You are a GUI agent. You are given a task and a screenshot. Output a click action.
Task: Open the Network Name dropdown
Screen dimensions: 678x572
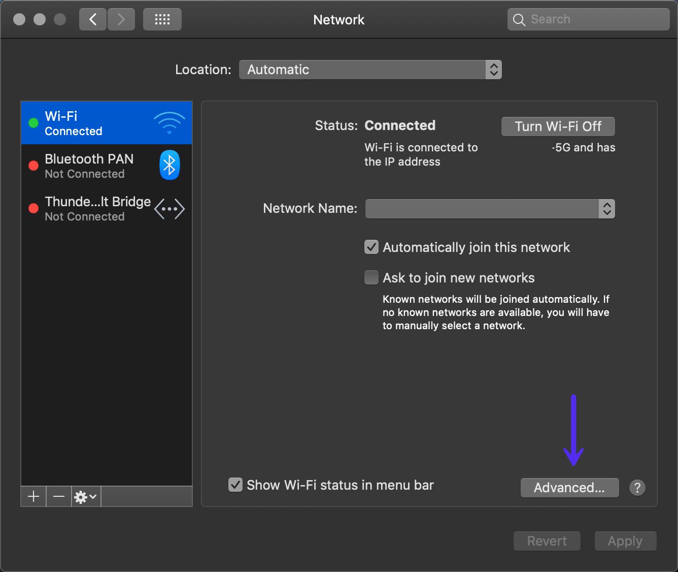pos(607,208)
